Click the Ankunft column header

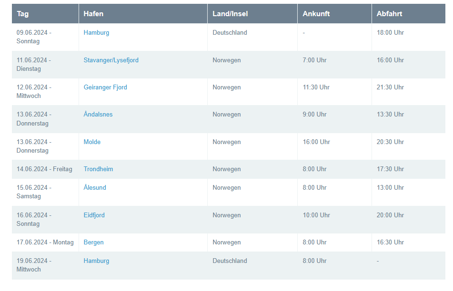pyautogui.click(x=316, y=14)
